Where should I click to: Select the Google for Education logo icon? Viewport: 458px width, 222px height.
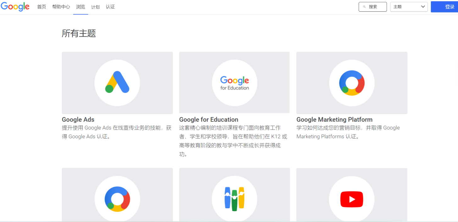(x=234, y=82)
